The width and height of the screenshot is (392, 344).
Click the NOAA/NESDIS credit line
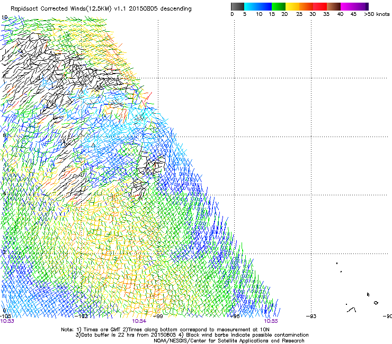[x=229, y=341]
